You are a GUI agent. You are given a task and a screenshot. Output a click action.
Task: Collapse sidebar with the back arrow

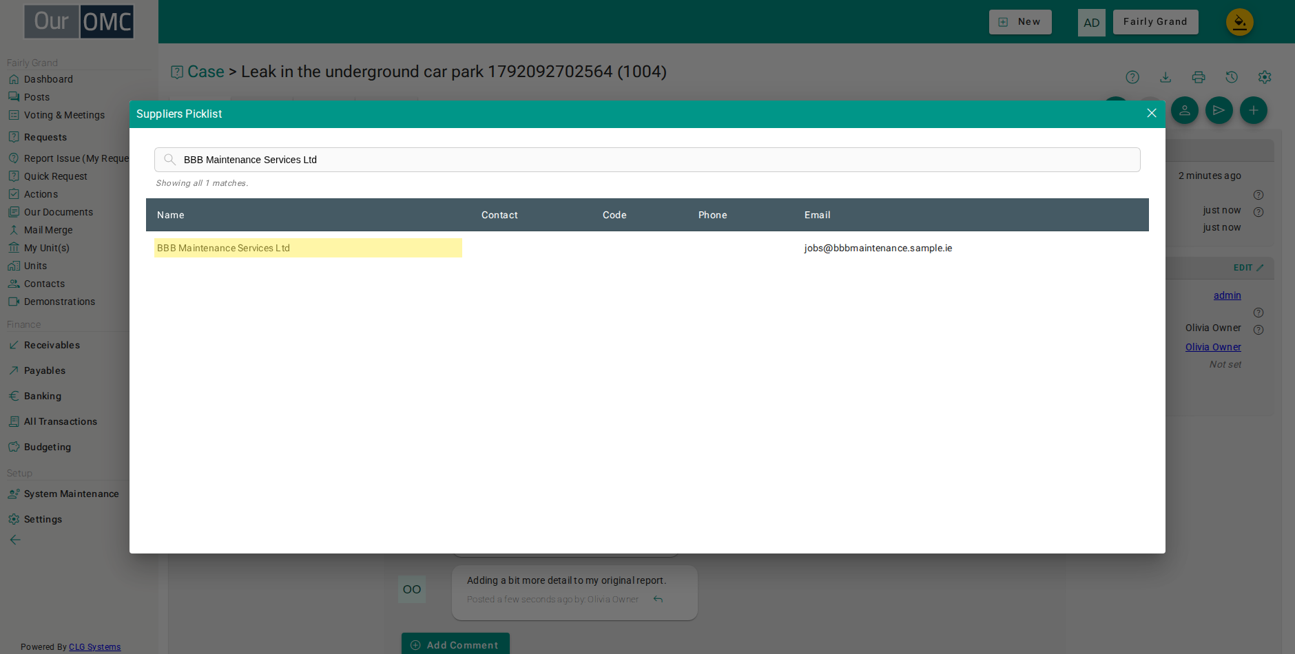point(15,540)
